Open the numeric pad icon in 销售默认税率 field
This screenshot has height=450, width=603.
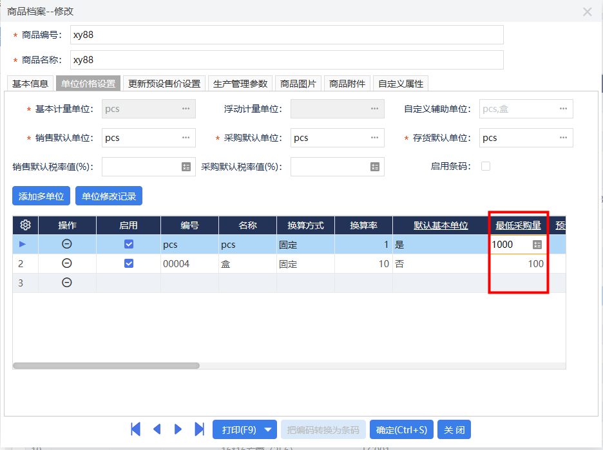click(187, 166)
